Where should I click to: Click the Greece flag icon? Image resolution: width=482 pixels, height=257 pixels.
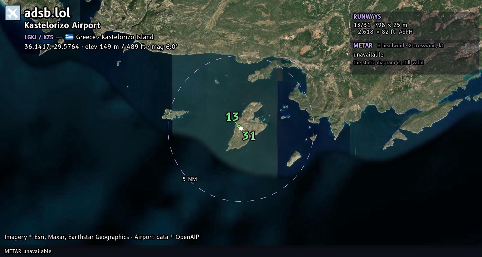(x=69, y=37)
